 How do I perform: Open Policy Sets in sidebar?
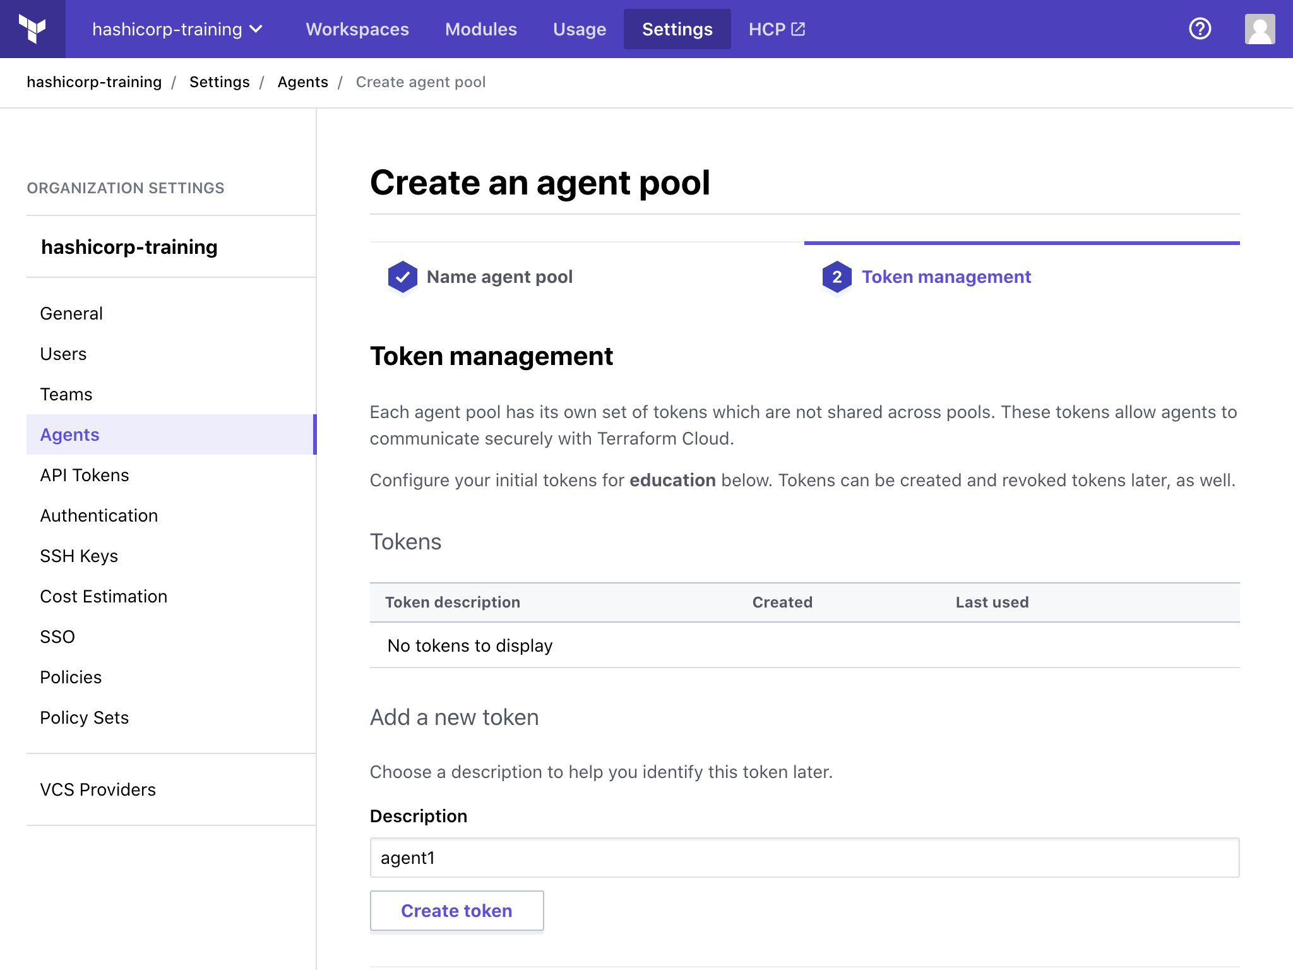pyautogui.click(x=170, y=717)
